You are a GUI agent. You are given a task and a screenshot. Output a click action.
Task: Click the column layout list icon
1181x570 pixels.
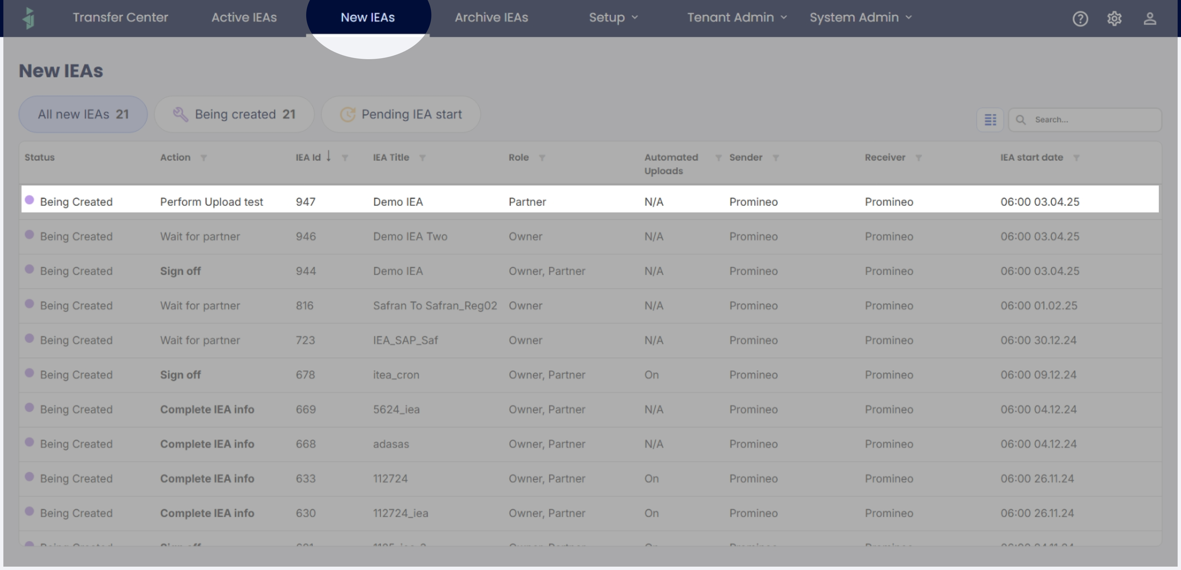pos(990,120)
